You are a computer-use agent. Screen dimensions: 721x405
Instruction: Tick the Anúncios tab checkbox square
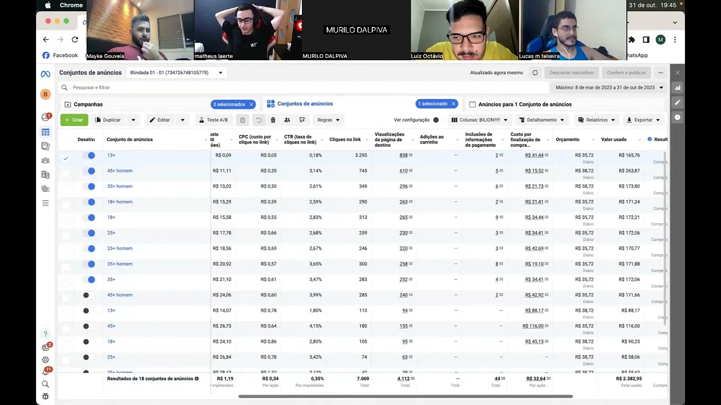click(473, 104)
